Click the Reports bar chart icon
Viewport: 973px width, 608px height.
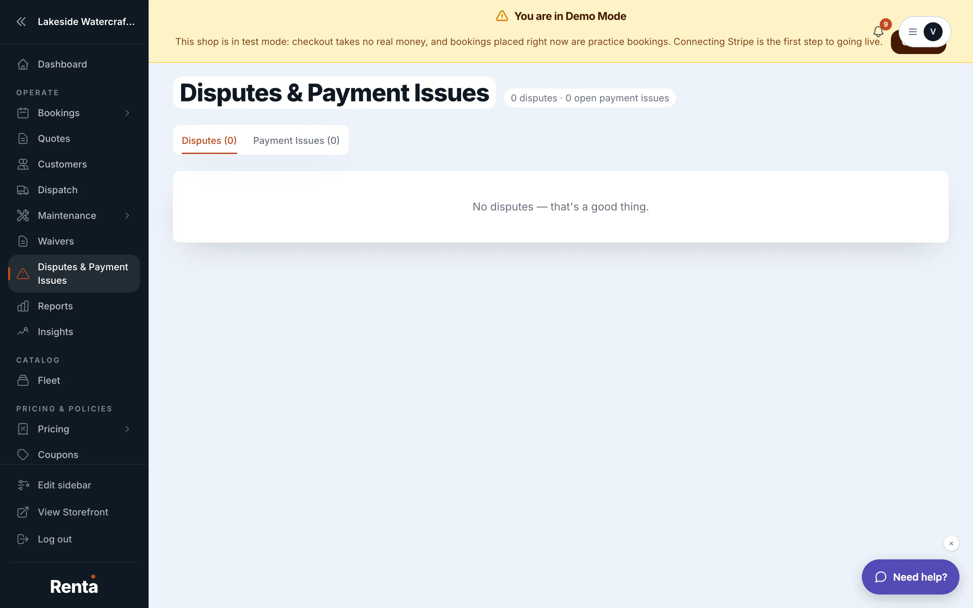(23, 306)
